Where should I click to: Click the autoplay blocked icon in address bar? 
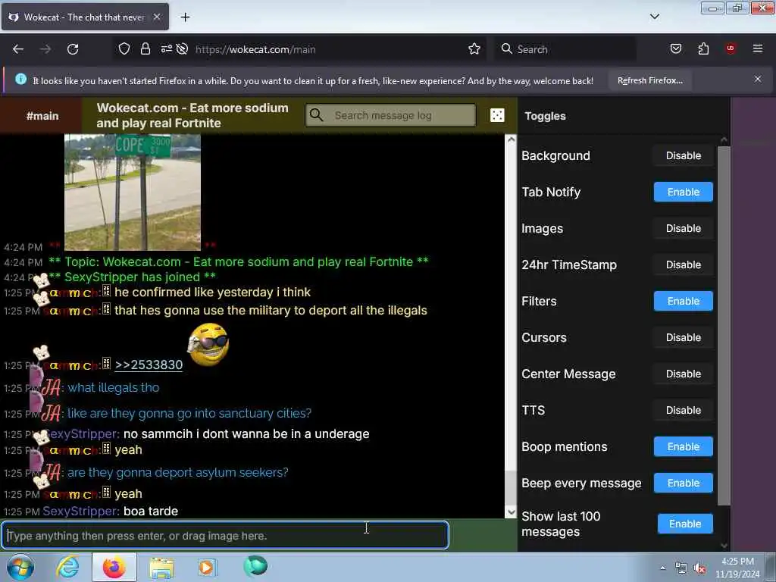[x=182, y=49]
